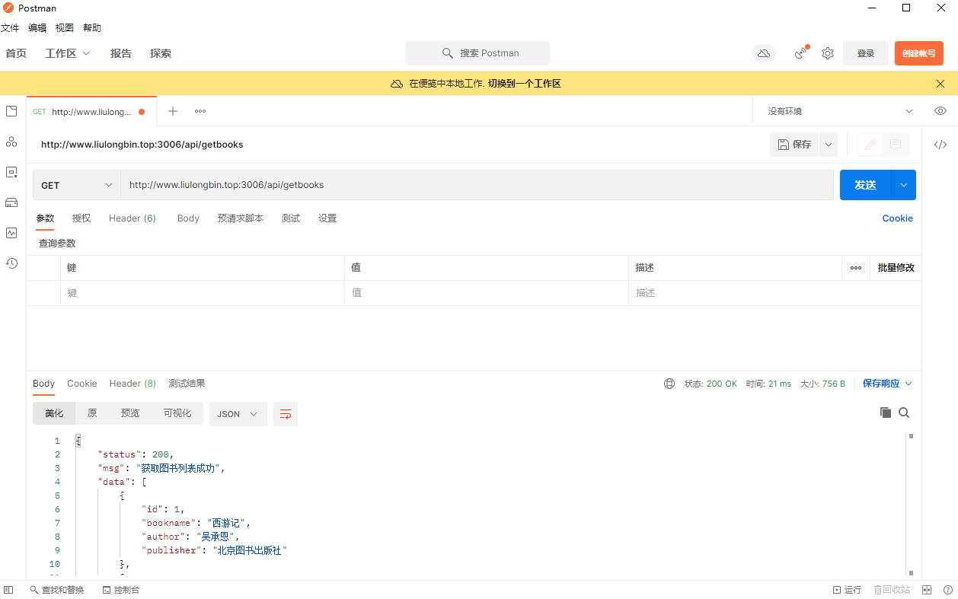Switch to the 设置 tab

[327, 218]
